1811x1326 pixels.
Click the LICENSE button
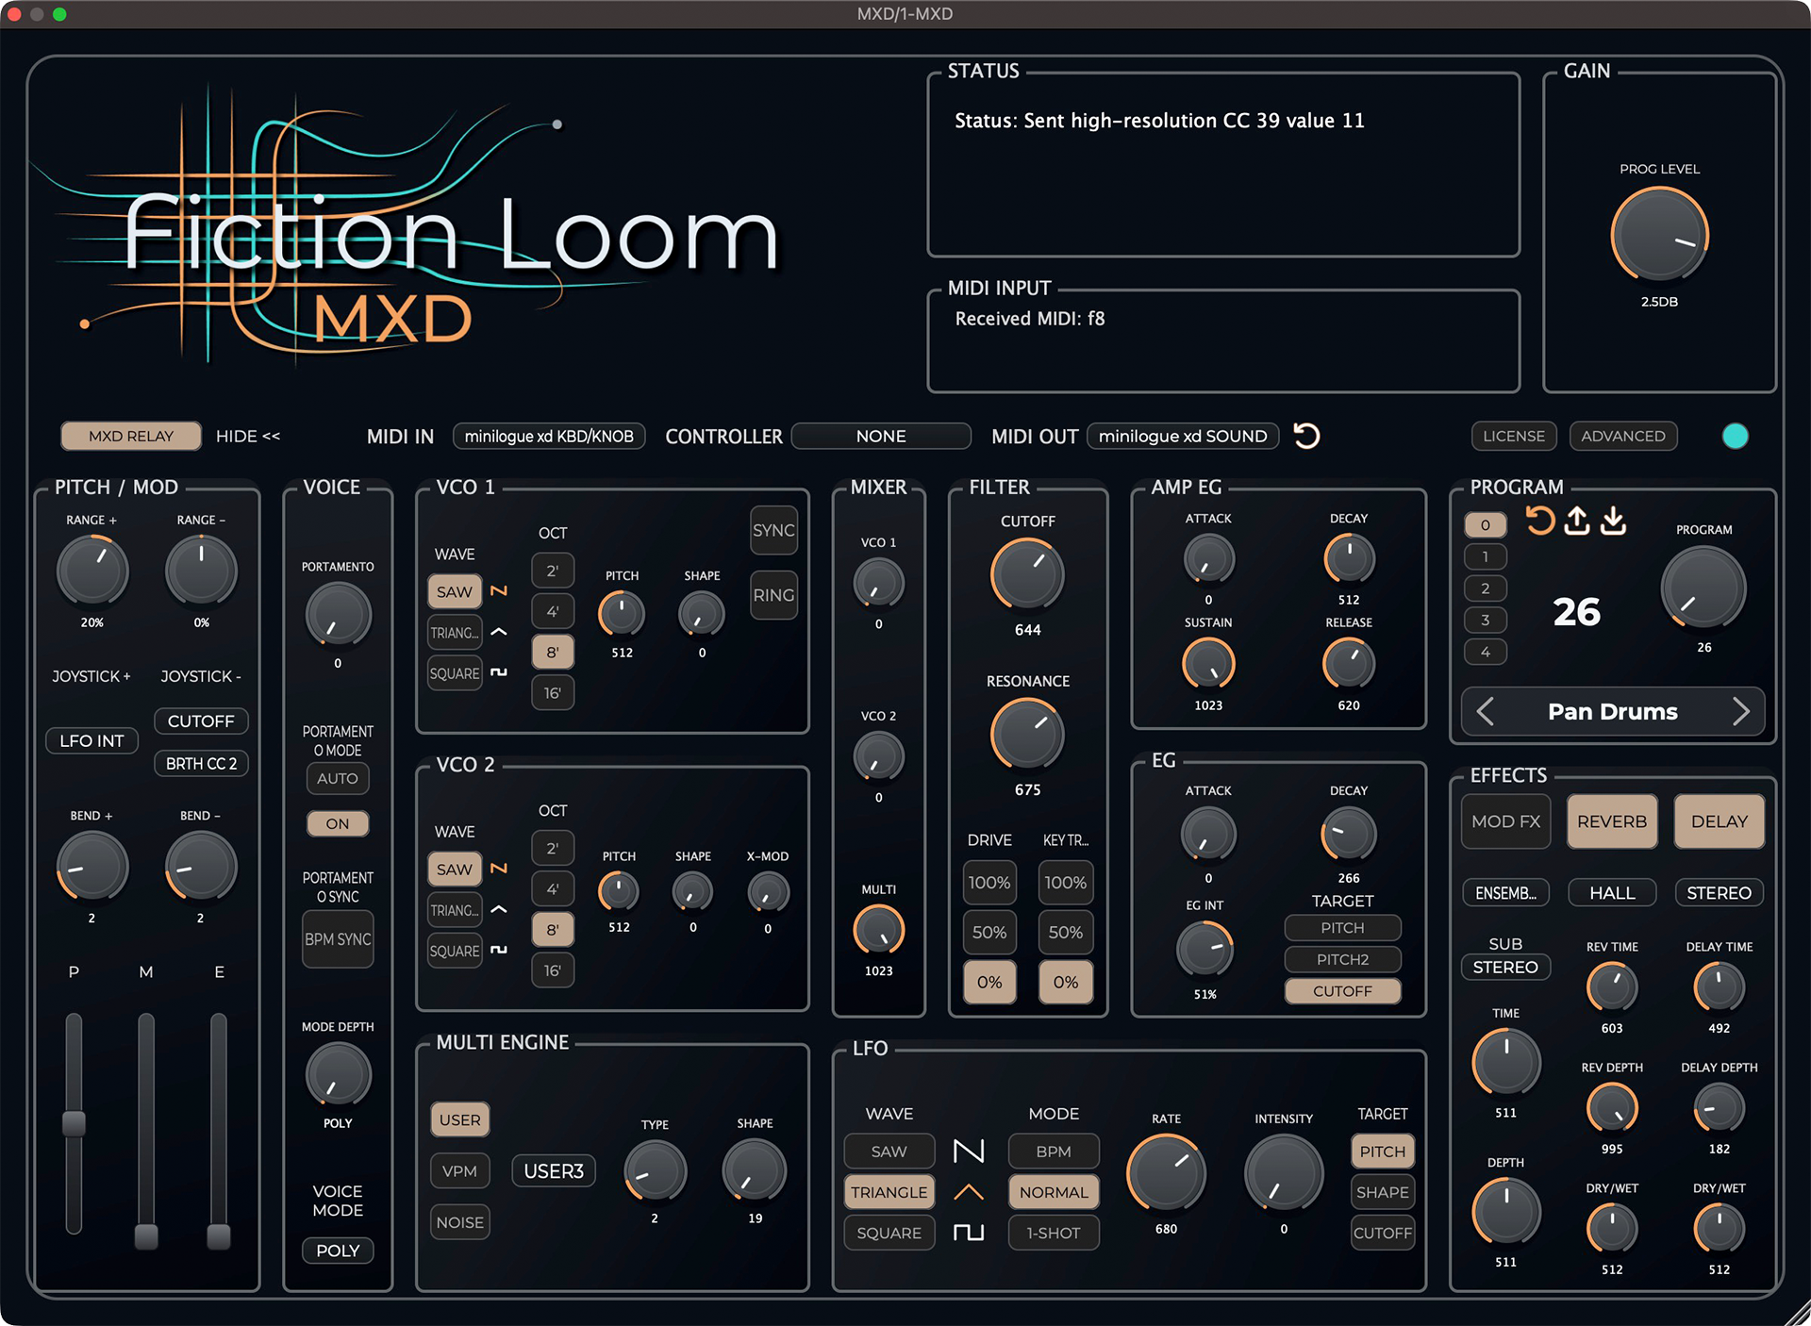(1513, 436)
